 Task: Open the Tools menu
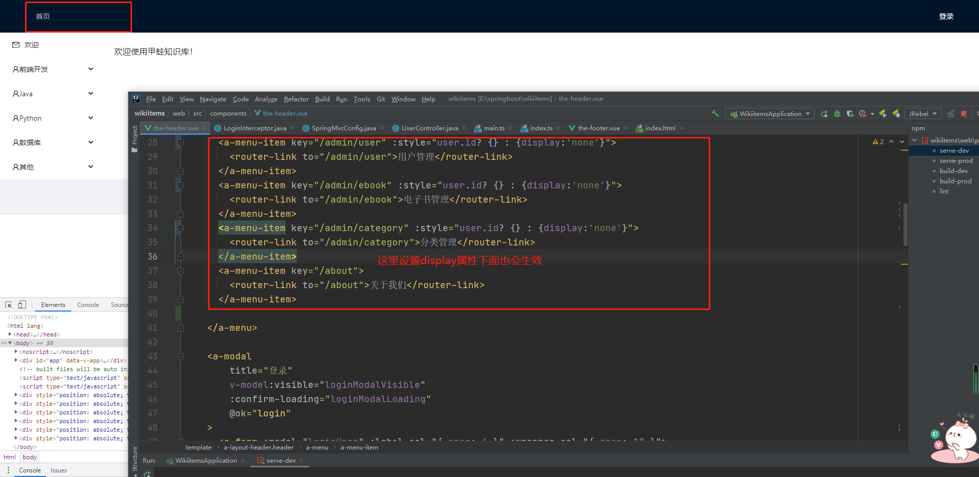(362, 99)
